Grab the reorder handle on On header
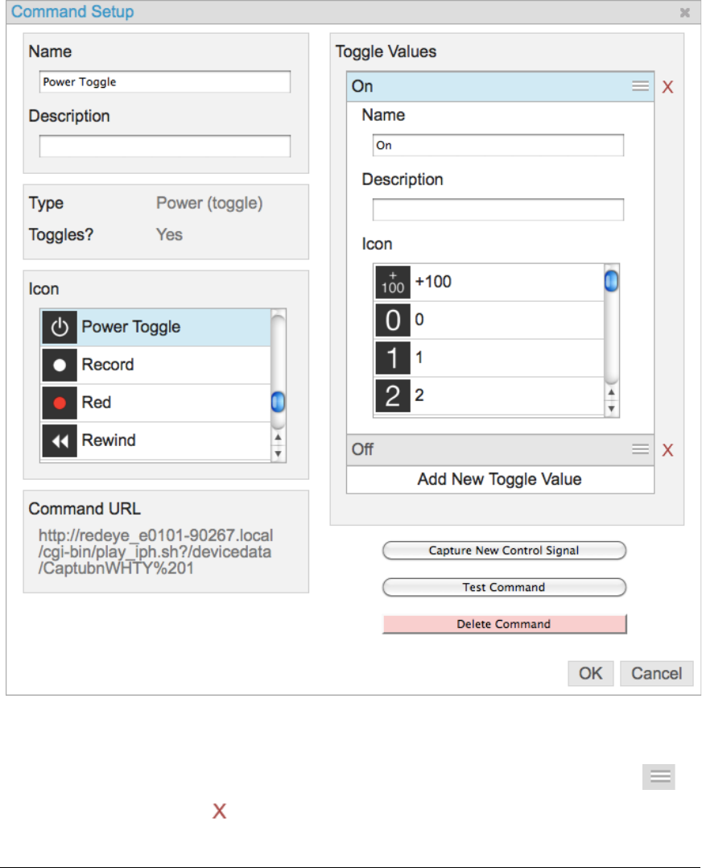The width and height of the screenshot is (702, 868). pyautogui.click(x=641, y=86)
